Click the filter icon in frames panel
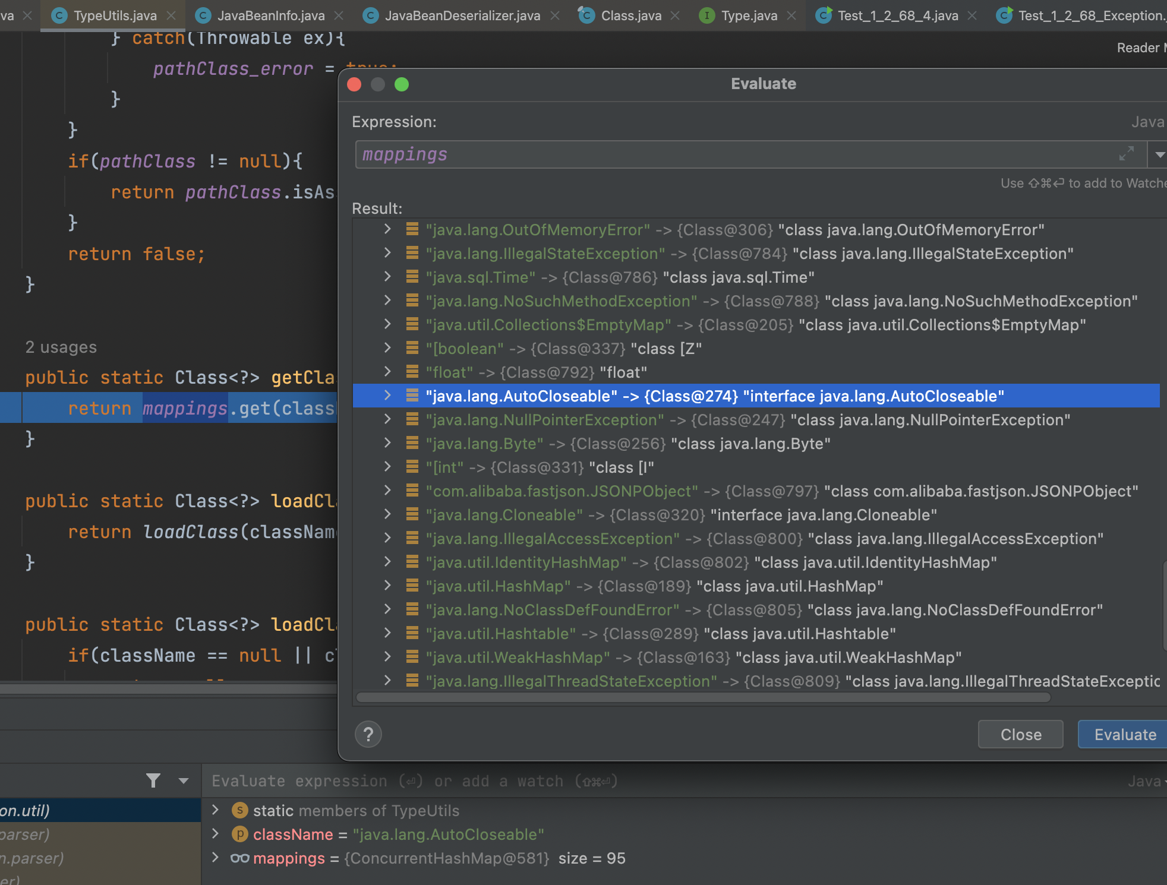This screenshot has width=1167, height=885. tap(153, 780)
